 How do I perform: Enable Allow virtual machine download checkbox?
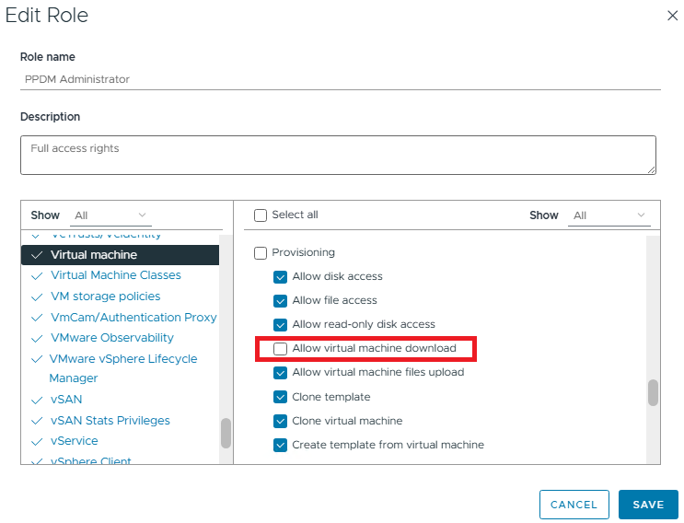click(281, 349)
